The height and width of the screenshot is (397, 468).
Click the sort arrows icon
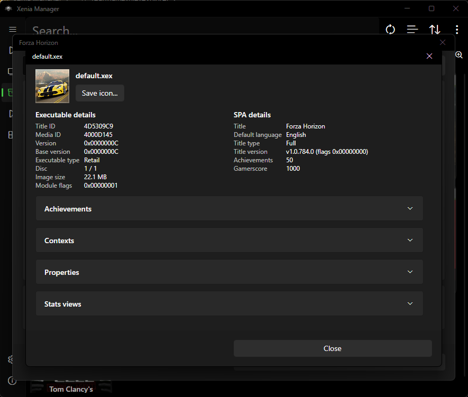435,30
